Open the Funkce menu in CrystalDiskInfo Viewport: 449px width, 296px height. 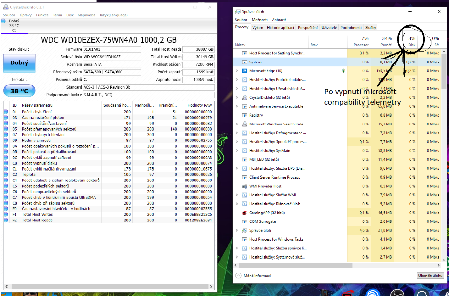[x=42, y=15]
